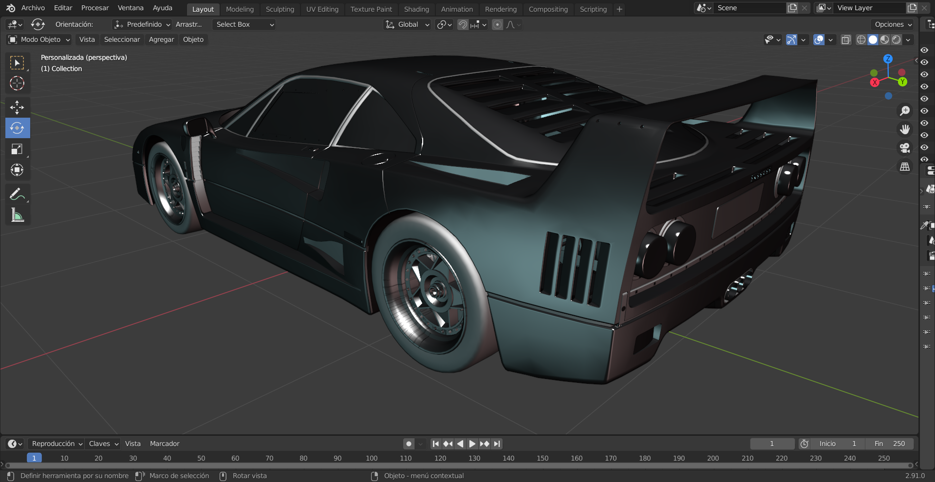Switch to the Shading workspace tab

click(417, 9)
